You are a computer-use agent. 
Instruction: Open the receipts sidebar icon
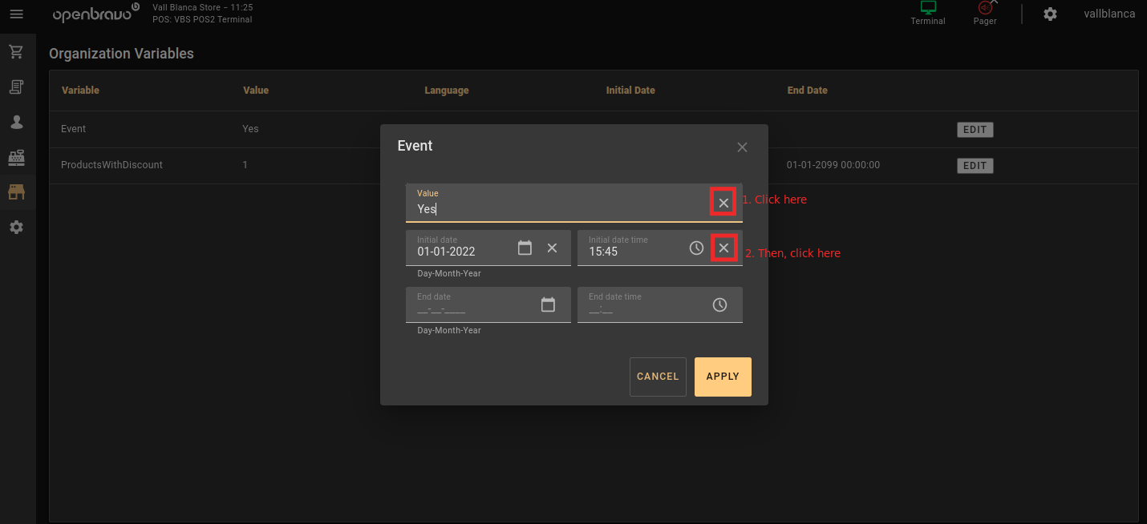[x=16, y=87]
